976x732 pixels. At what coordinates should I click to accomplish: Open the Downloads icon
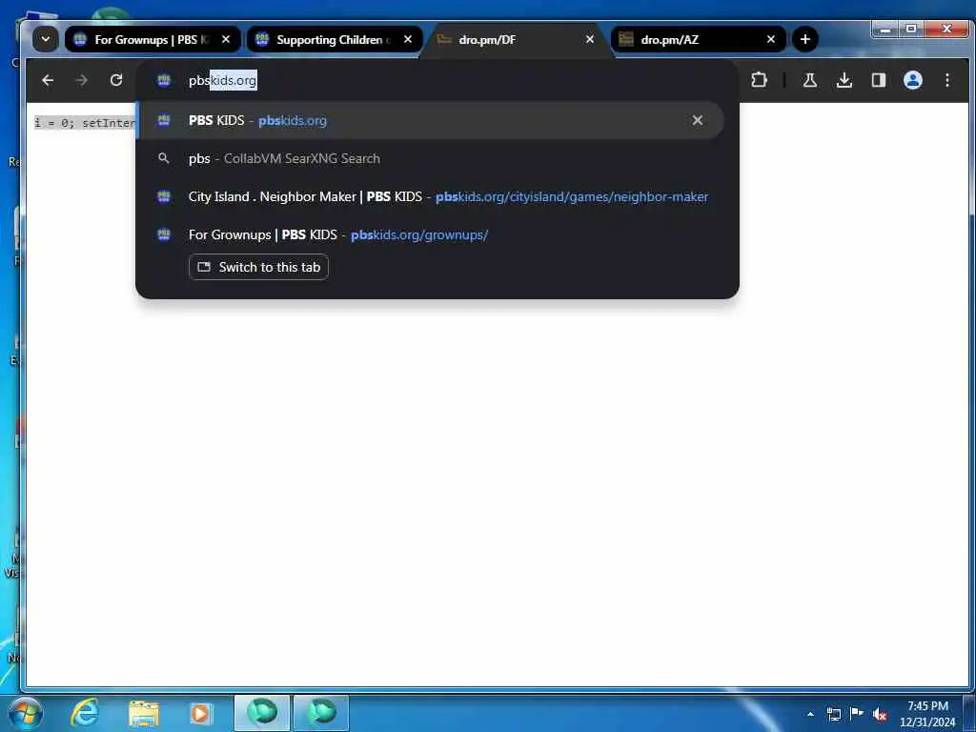[844, 80]
